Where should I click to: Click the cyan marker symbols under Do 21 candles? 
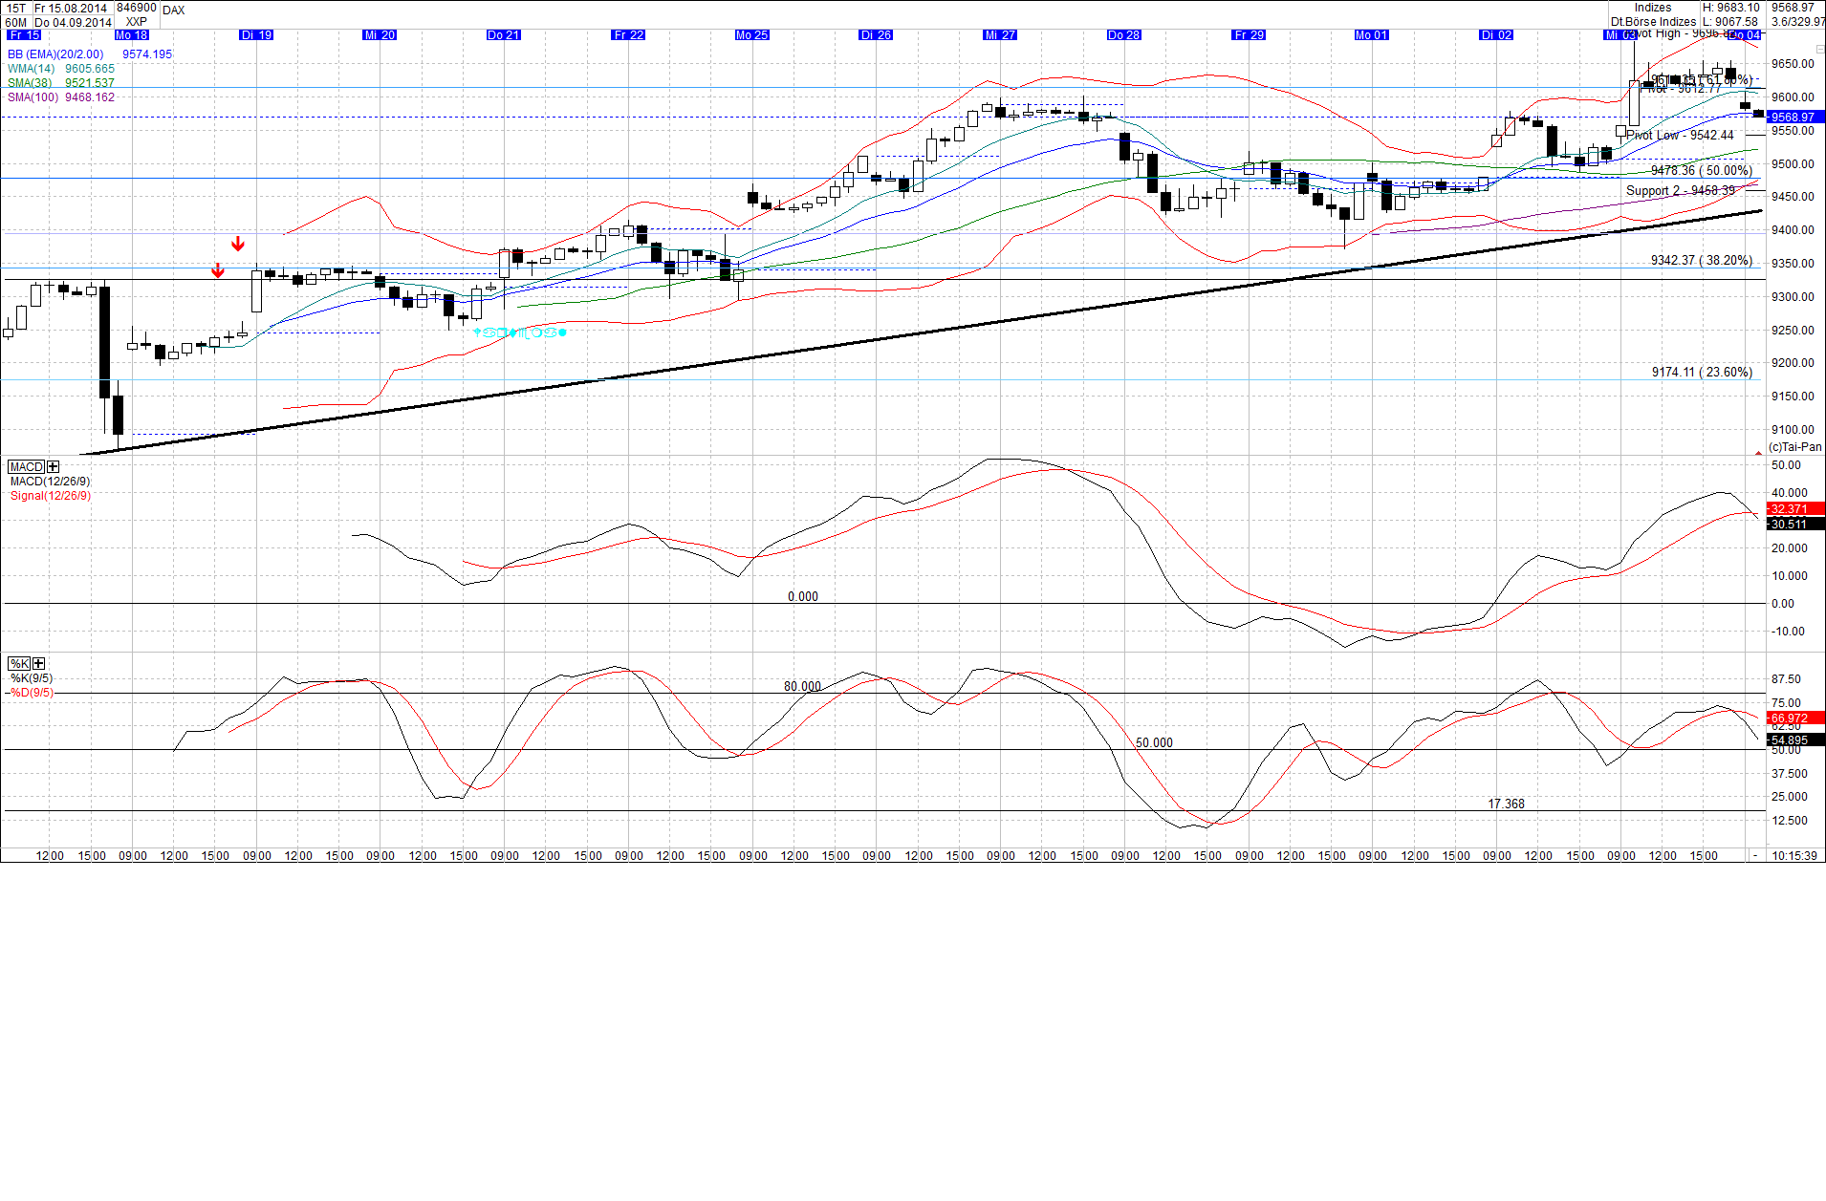(x=521, y=332)
